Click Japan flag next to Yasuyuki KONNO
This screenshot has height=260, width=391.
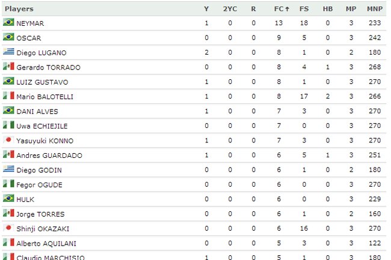[x=8, y=140]
